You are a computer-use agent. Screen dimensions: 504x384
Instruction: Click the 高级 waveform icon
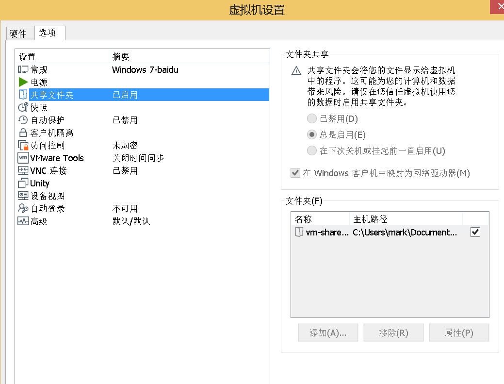point(23,221)
